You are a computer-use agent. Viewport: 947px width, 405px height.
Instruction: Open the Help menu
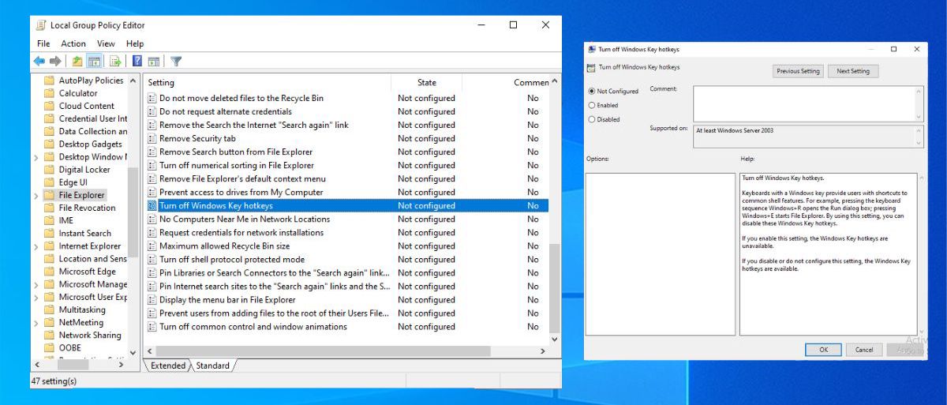tap(135, 43)
